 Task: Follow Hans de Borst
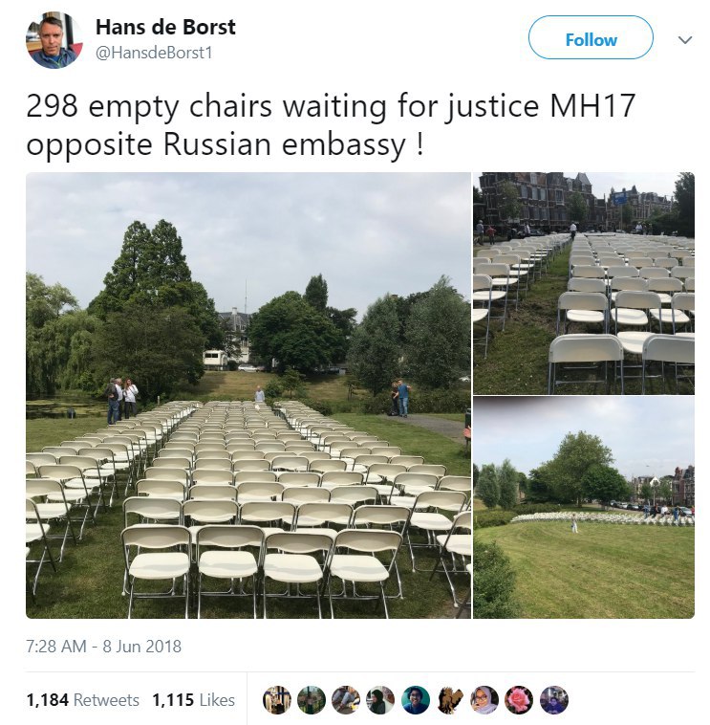(591, 37)
